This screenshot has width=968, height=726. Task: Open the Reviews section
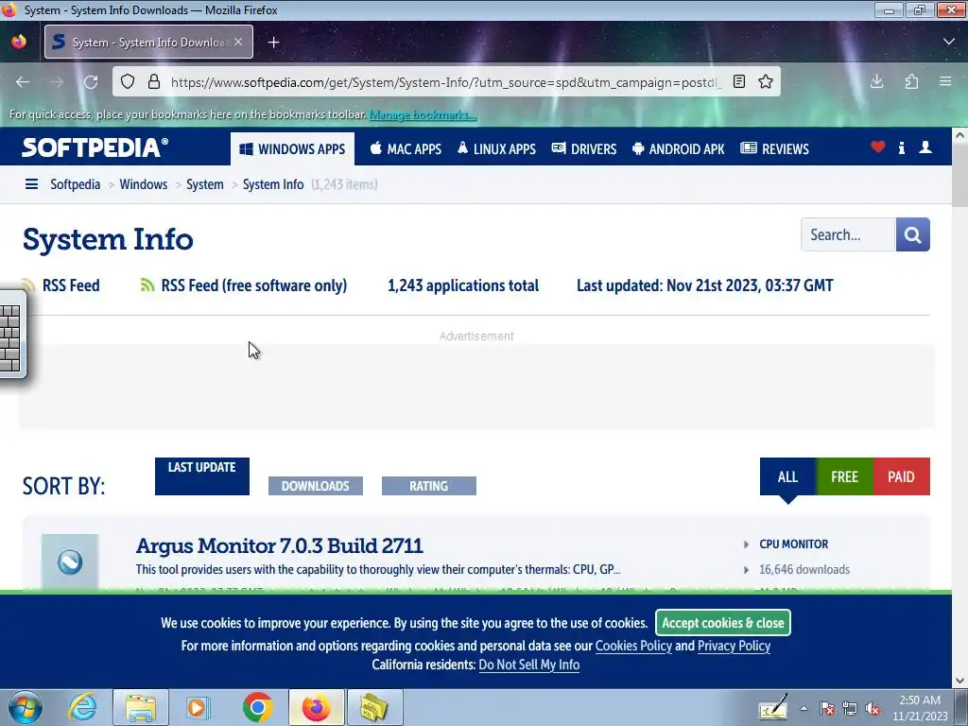pos(775,148)
